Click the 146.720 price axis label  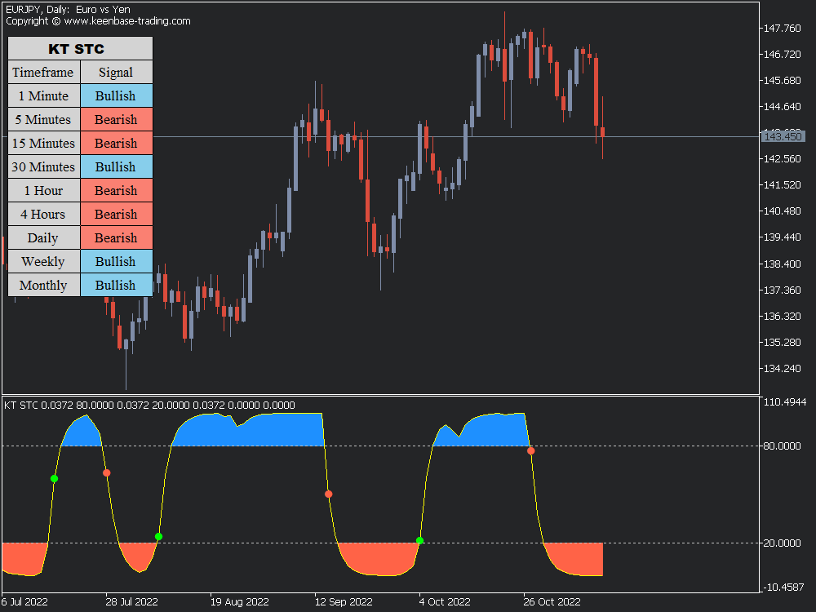[x=783, y=54]
